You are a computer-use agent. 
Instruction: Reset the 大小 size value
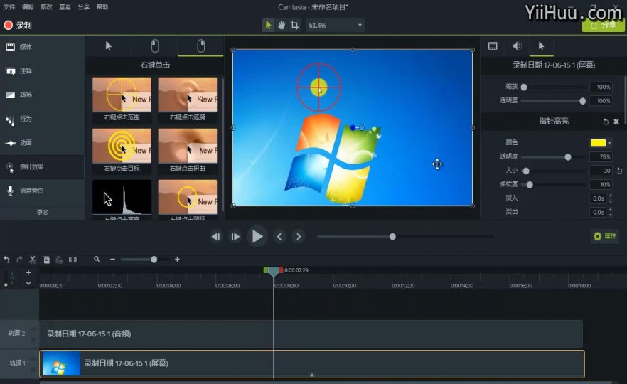click(619, 171)
